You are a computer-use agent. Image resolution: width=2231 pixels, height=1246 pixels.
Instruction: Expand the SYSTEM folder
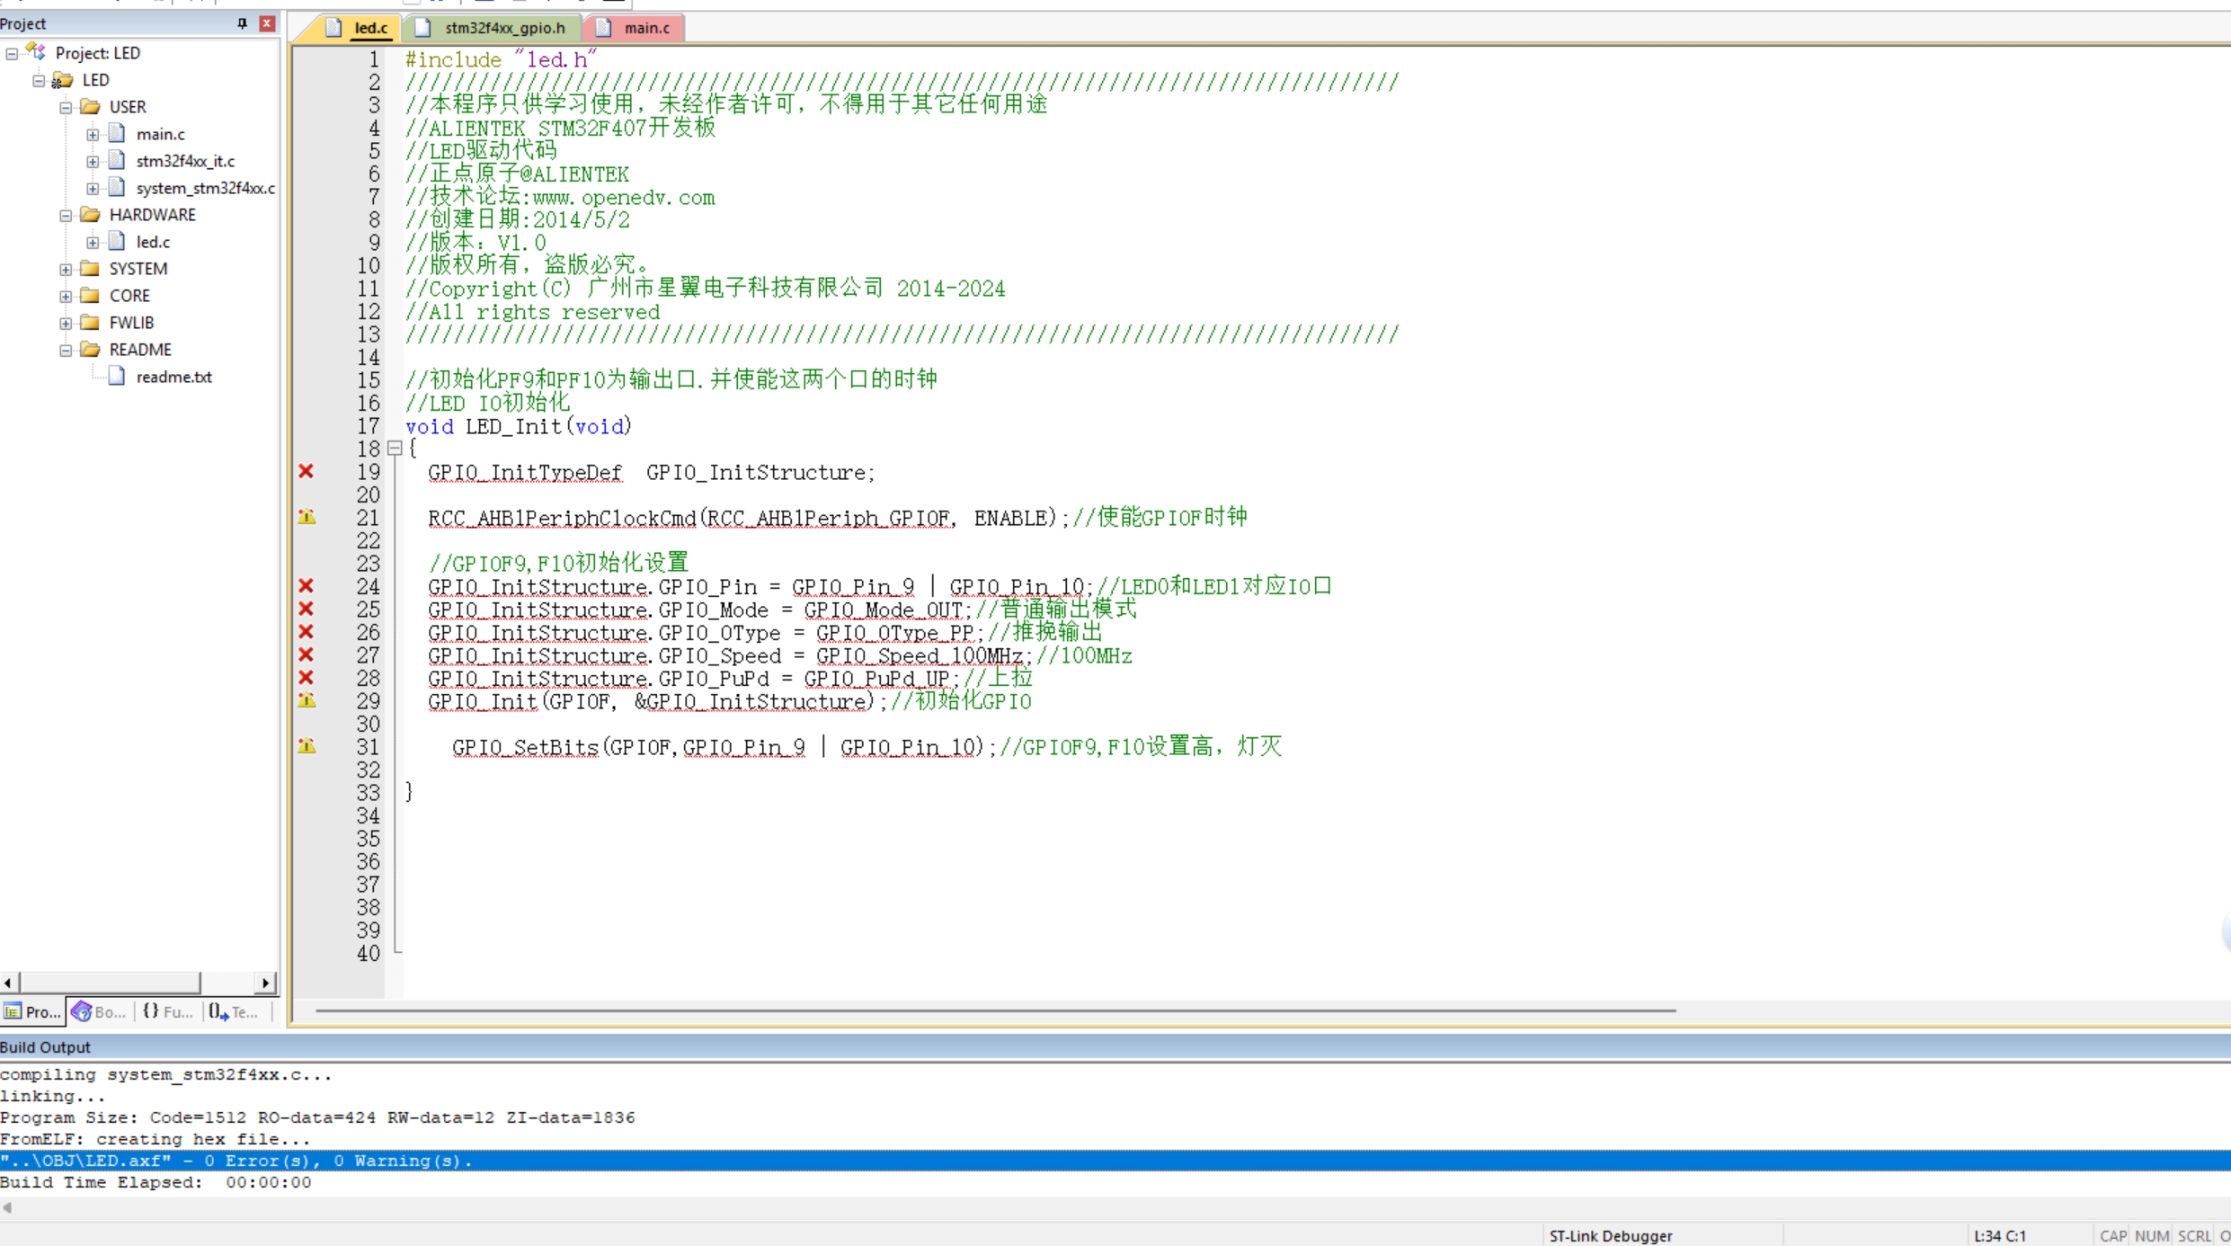66,269
